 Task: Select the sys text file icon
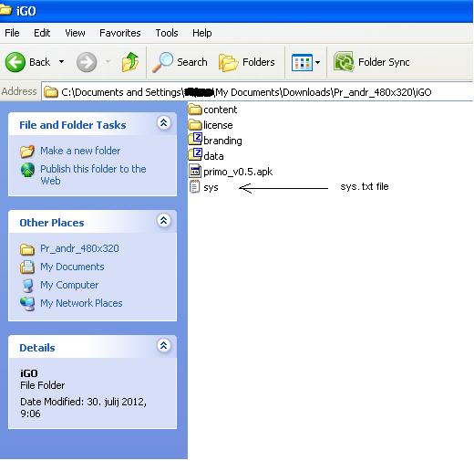tap(195, 186)
